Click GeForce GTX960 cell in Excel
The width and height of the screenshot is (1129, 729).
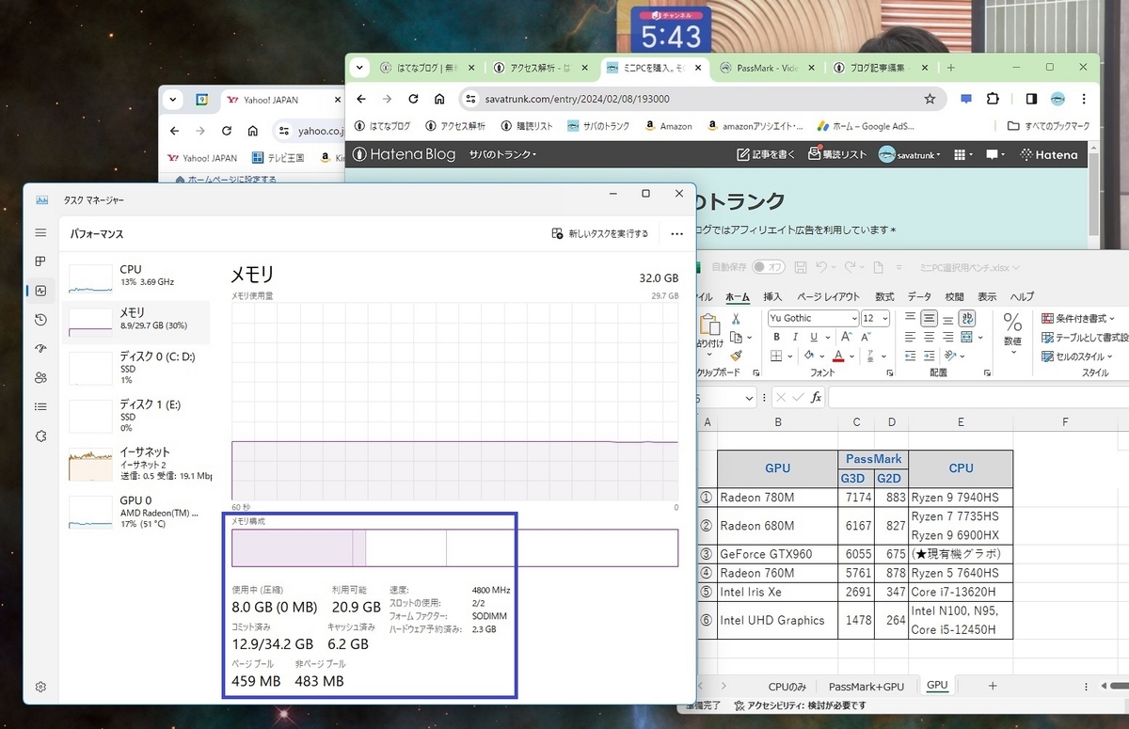(778, 554)
